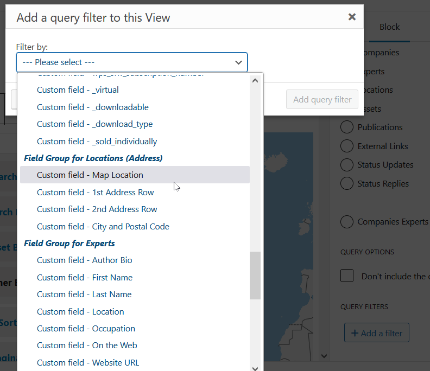Click dropdown list scroll up arrow
Viewport: 430px width, 371px height.
coord(255,81)
